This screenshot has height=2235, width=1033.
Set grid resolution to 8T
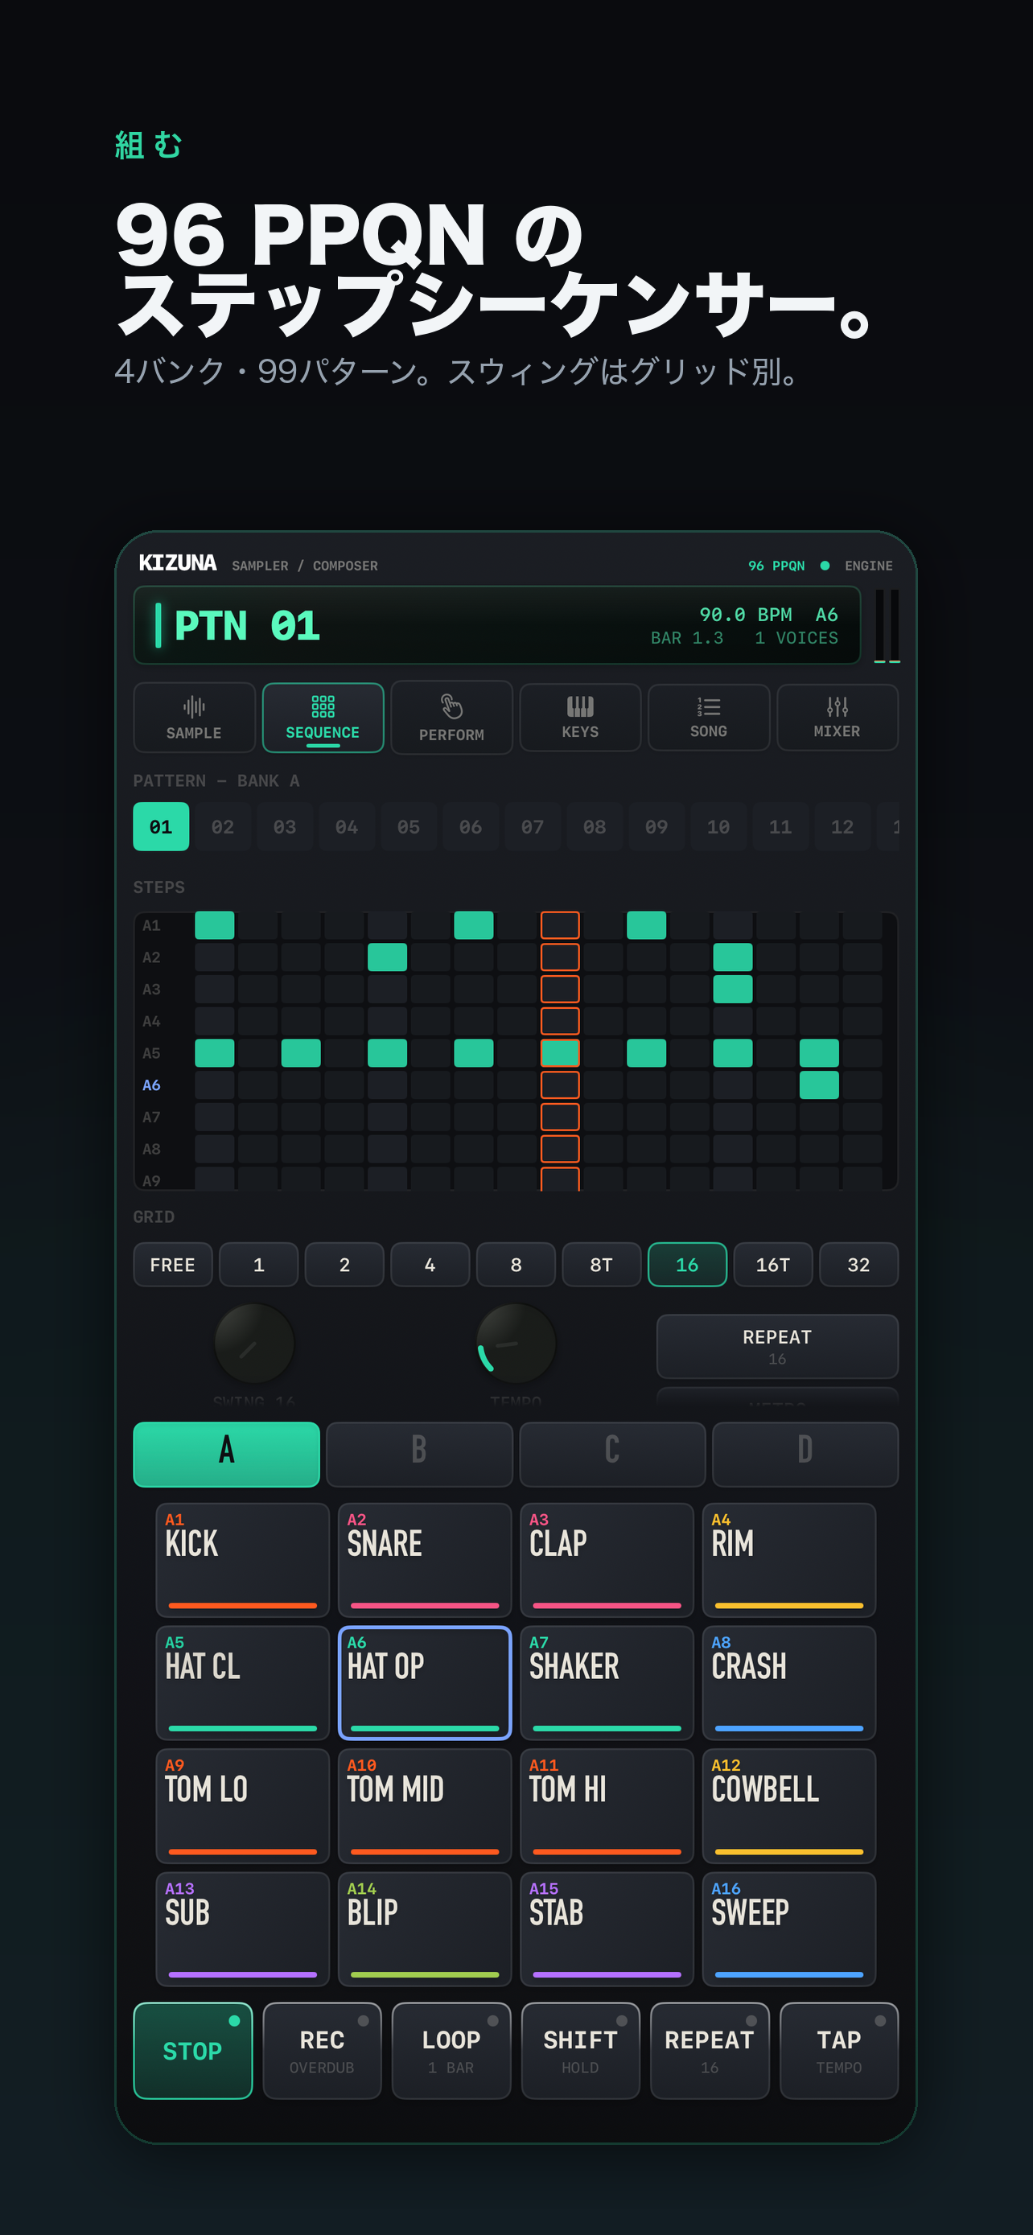click(x=601, y=1264)
